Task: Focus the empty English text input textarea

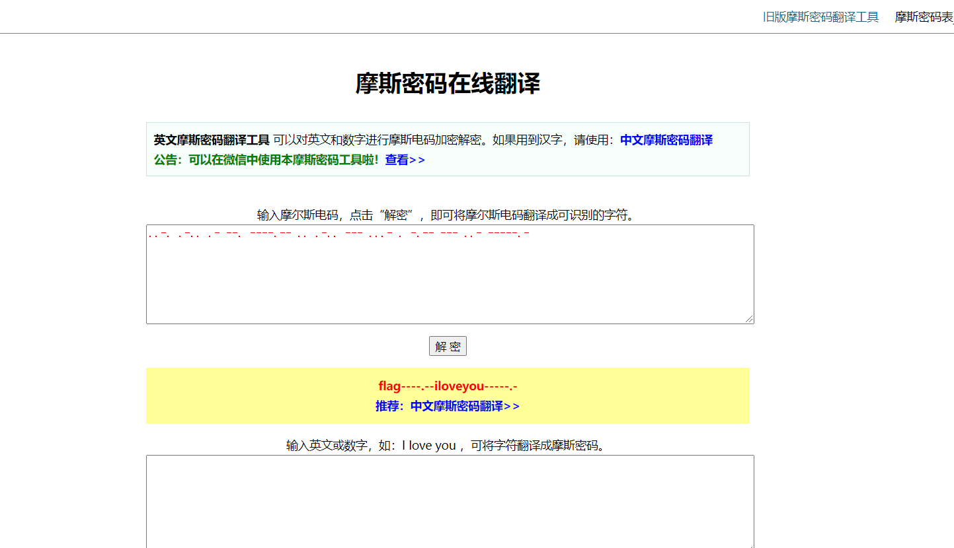Action: pos(450,500)
